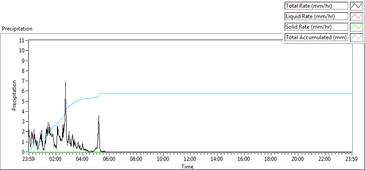365x170 pixels.
Task: Click the Solid Rate green line swatch
Action: click(x=356, y=27)
